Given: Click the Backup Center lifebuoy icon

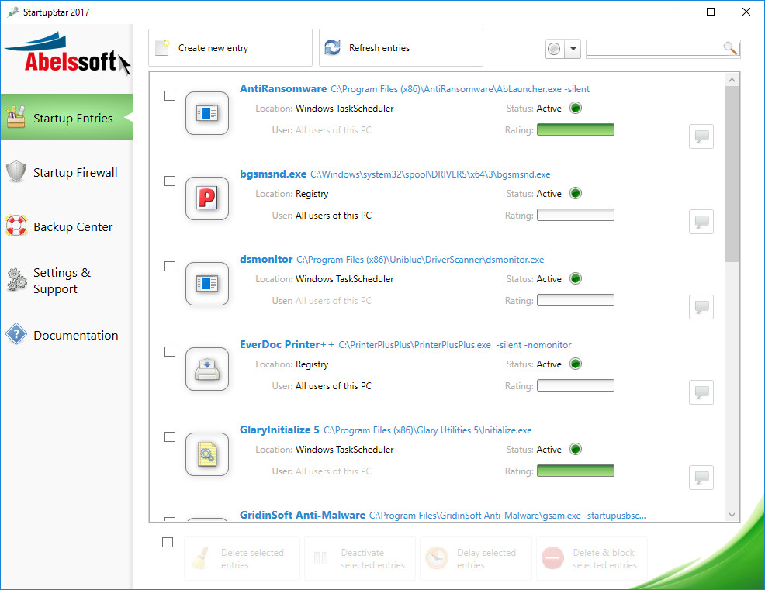Looking at the screenshot, I should click(16, 226).
